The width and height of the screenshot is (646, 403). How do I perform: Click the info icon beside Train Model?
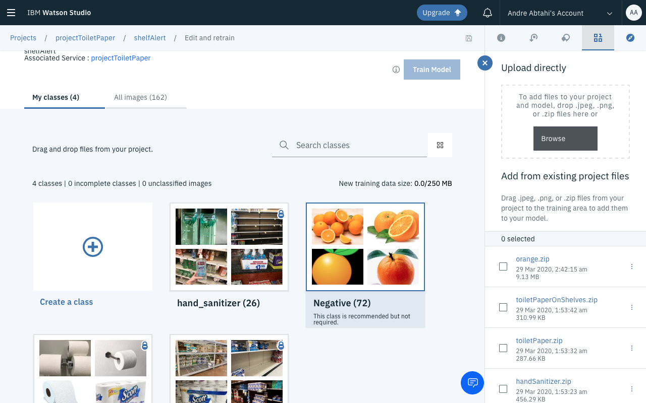(x=396, y=70)
